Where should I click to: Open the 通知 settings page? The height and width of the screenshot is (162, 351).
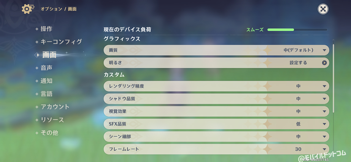coord(46,81)
